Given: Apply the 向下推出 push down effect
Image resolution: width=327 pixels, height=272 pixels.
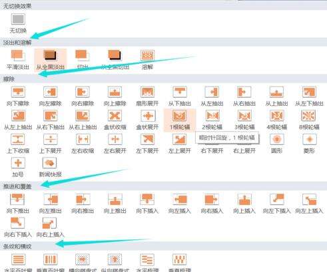Looking at the screenshot, I should (x=18, y=204).
